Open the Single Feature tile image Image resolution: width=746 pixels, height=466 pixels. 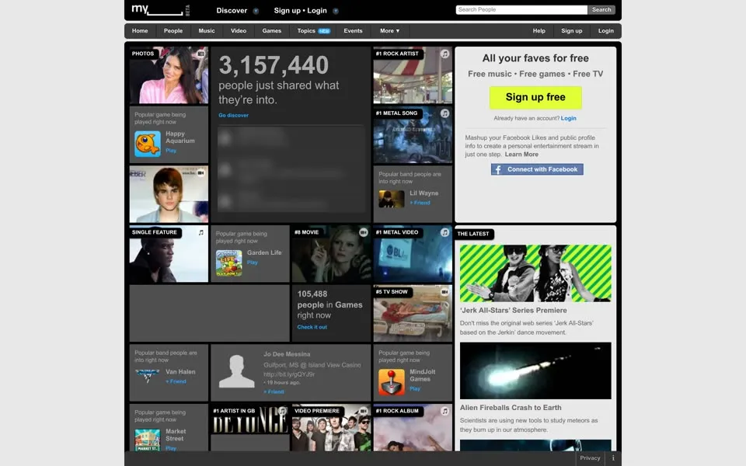(169, 254)
